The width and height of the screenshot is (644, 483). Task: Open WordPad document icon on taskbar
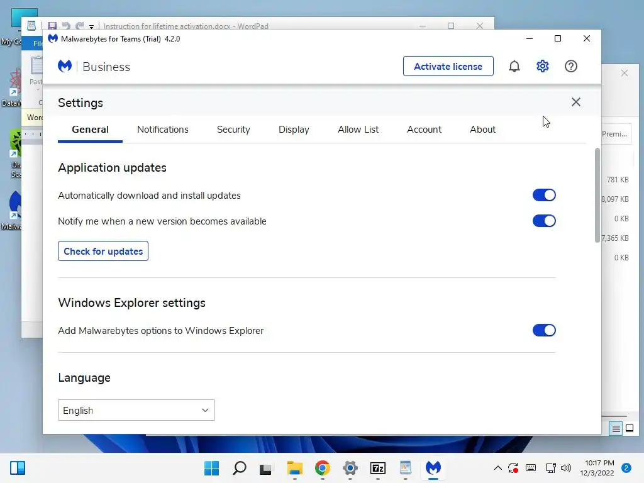tap(406, 468)
